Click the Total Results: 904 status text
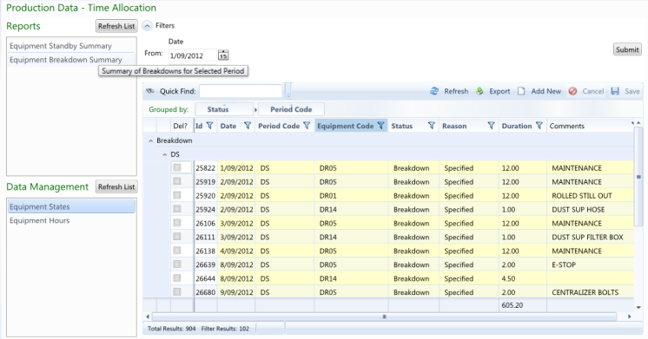648x339 pixels. 171,329
